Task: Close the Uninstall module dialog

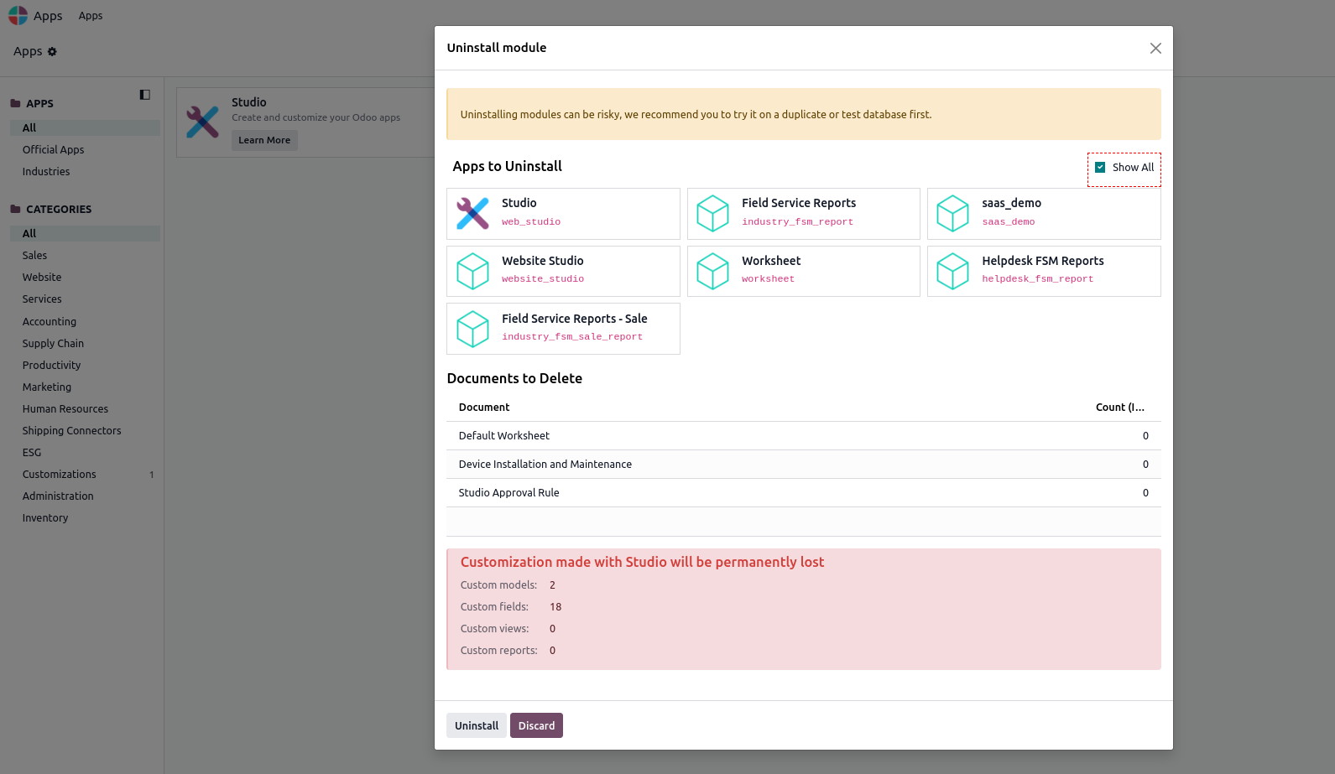Action: [1155, 49]
